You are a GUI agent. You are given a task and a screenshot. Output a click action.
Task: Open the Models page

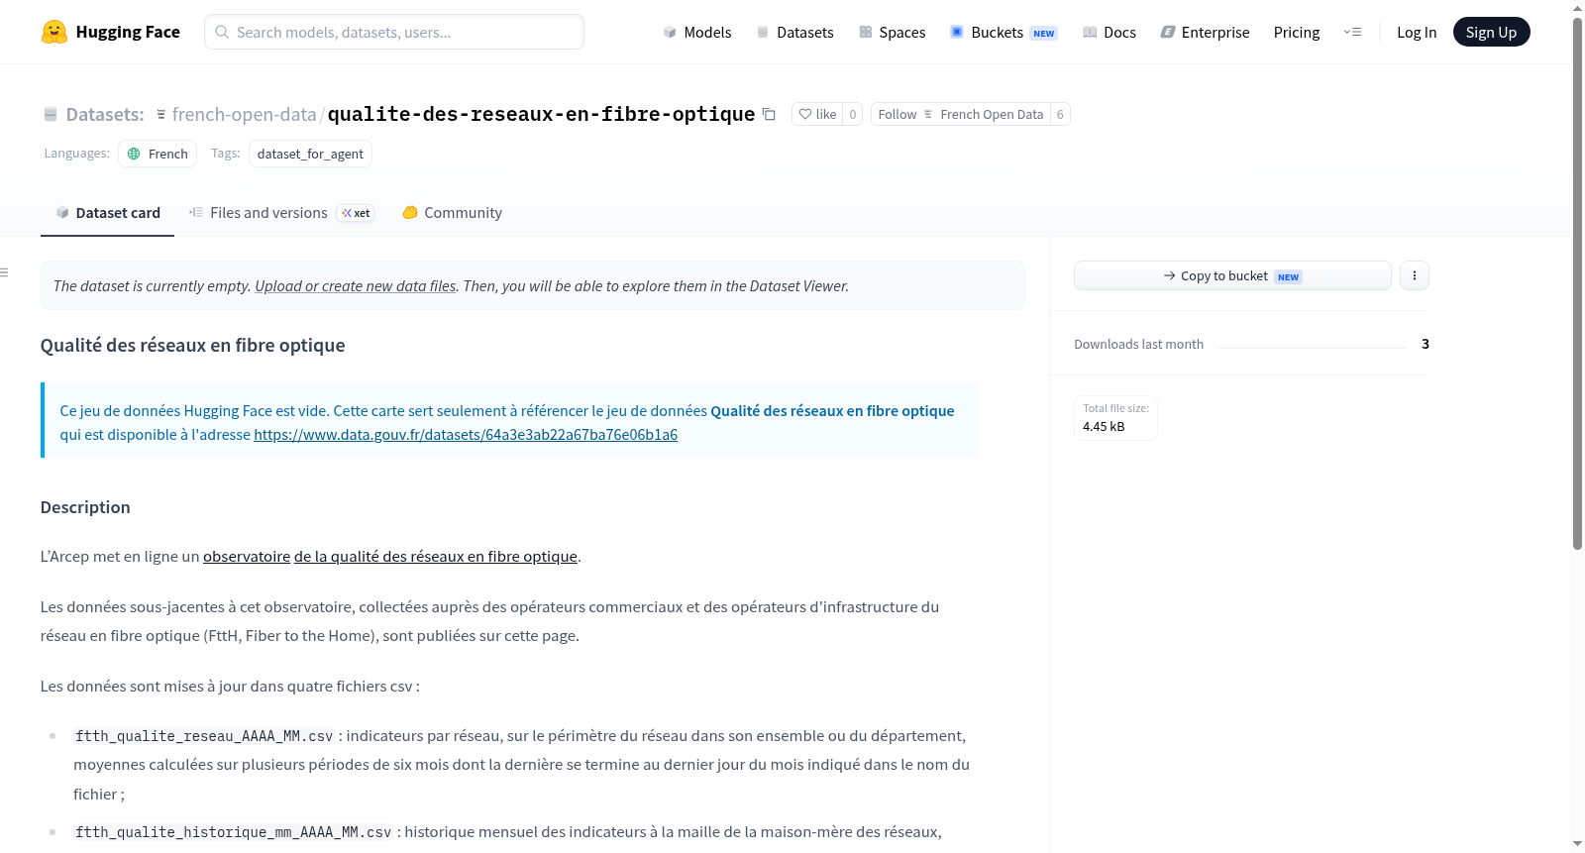697,32
